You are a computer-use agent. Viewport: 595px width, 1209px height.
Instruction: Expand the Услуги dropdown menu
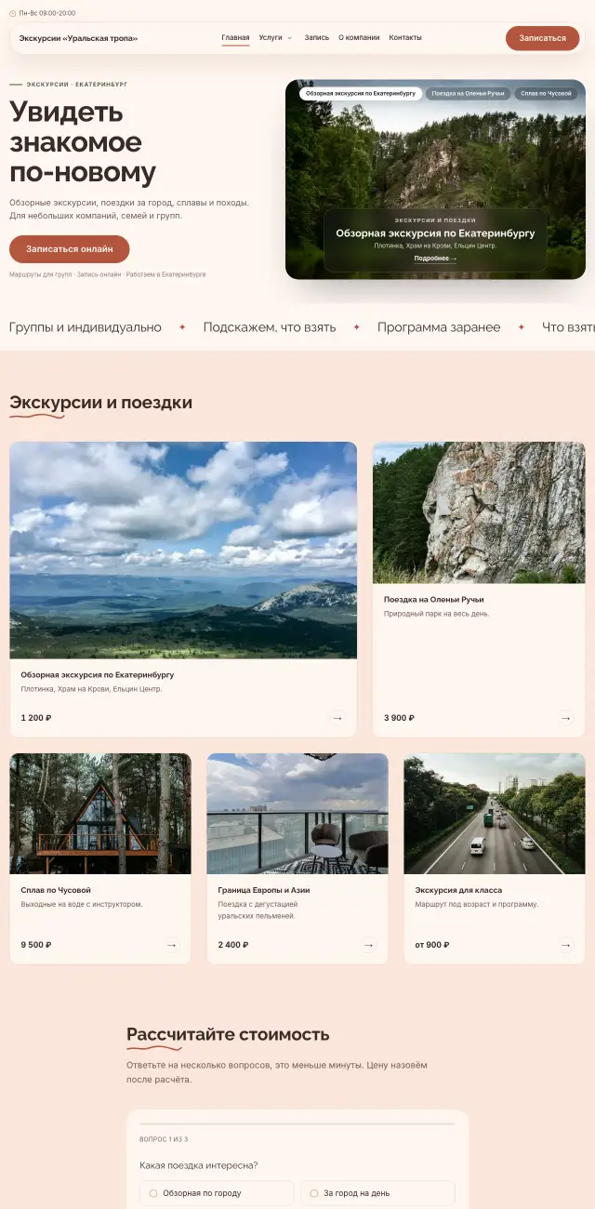275,38
